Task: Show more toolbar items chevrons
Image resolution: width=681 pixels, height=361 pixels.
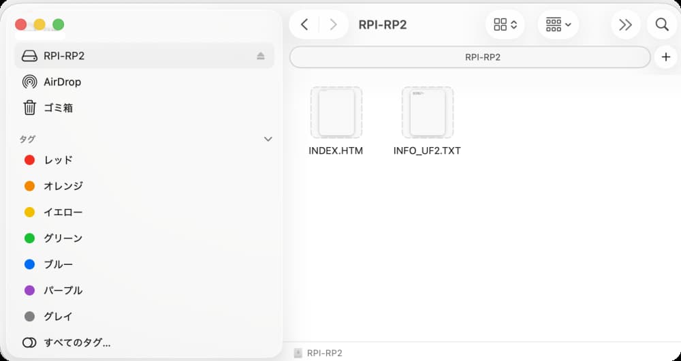Action: pos(625,25)
